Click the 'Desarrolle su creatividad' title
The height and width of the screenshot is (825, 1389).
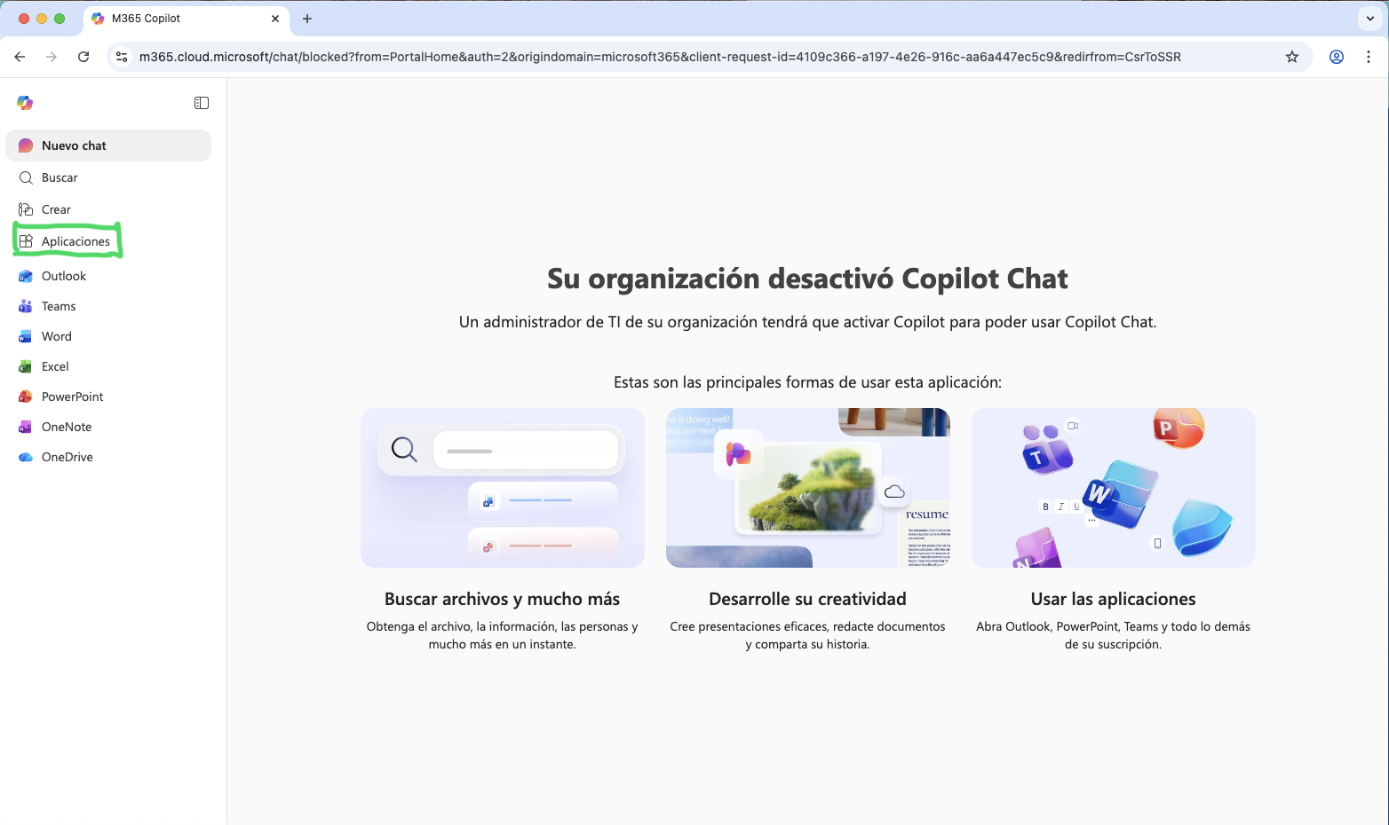pos(808,599)
